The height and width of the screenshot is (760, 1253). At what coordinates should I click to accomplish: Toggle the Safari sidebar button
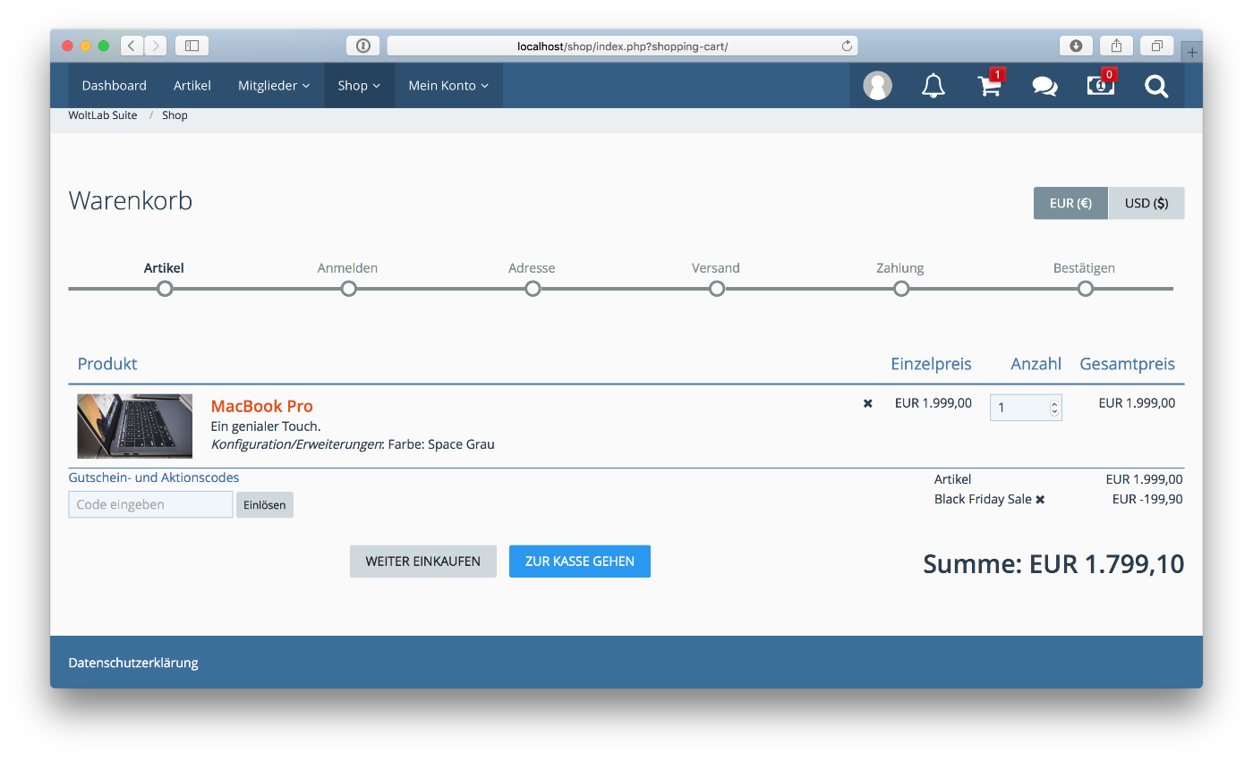coord(192,46)
